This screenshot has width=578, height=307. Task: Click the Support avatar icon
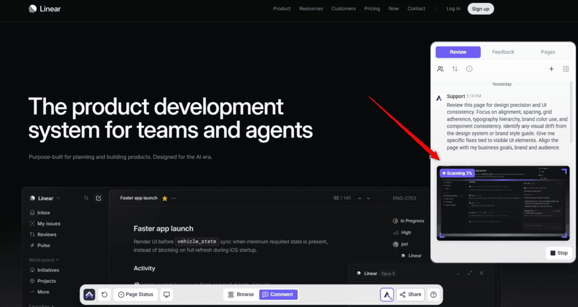tap(439, 98)
